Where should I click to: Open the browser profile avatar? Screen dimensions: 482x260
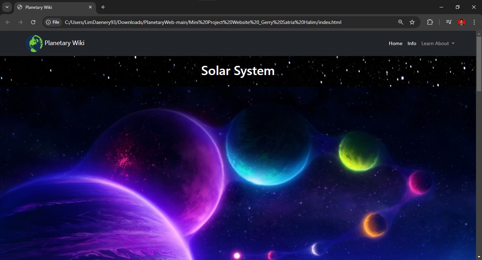coord(461,22)
